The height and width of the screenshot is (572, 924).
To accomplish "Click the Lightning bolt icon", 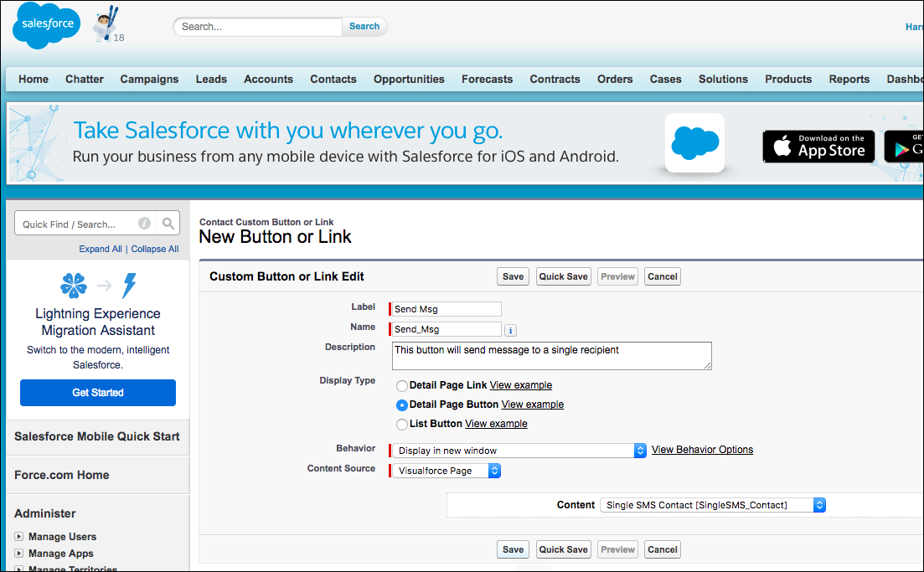I will (x=129, y=286).
